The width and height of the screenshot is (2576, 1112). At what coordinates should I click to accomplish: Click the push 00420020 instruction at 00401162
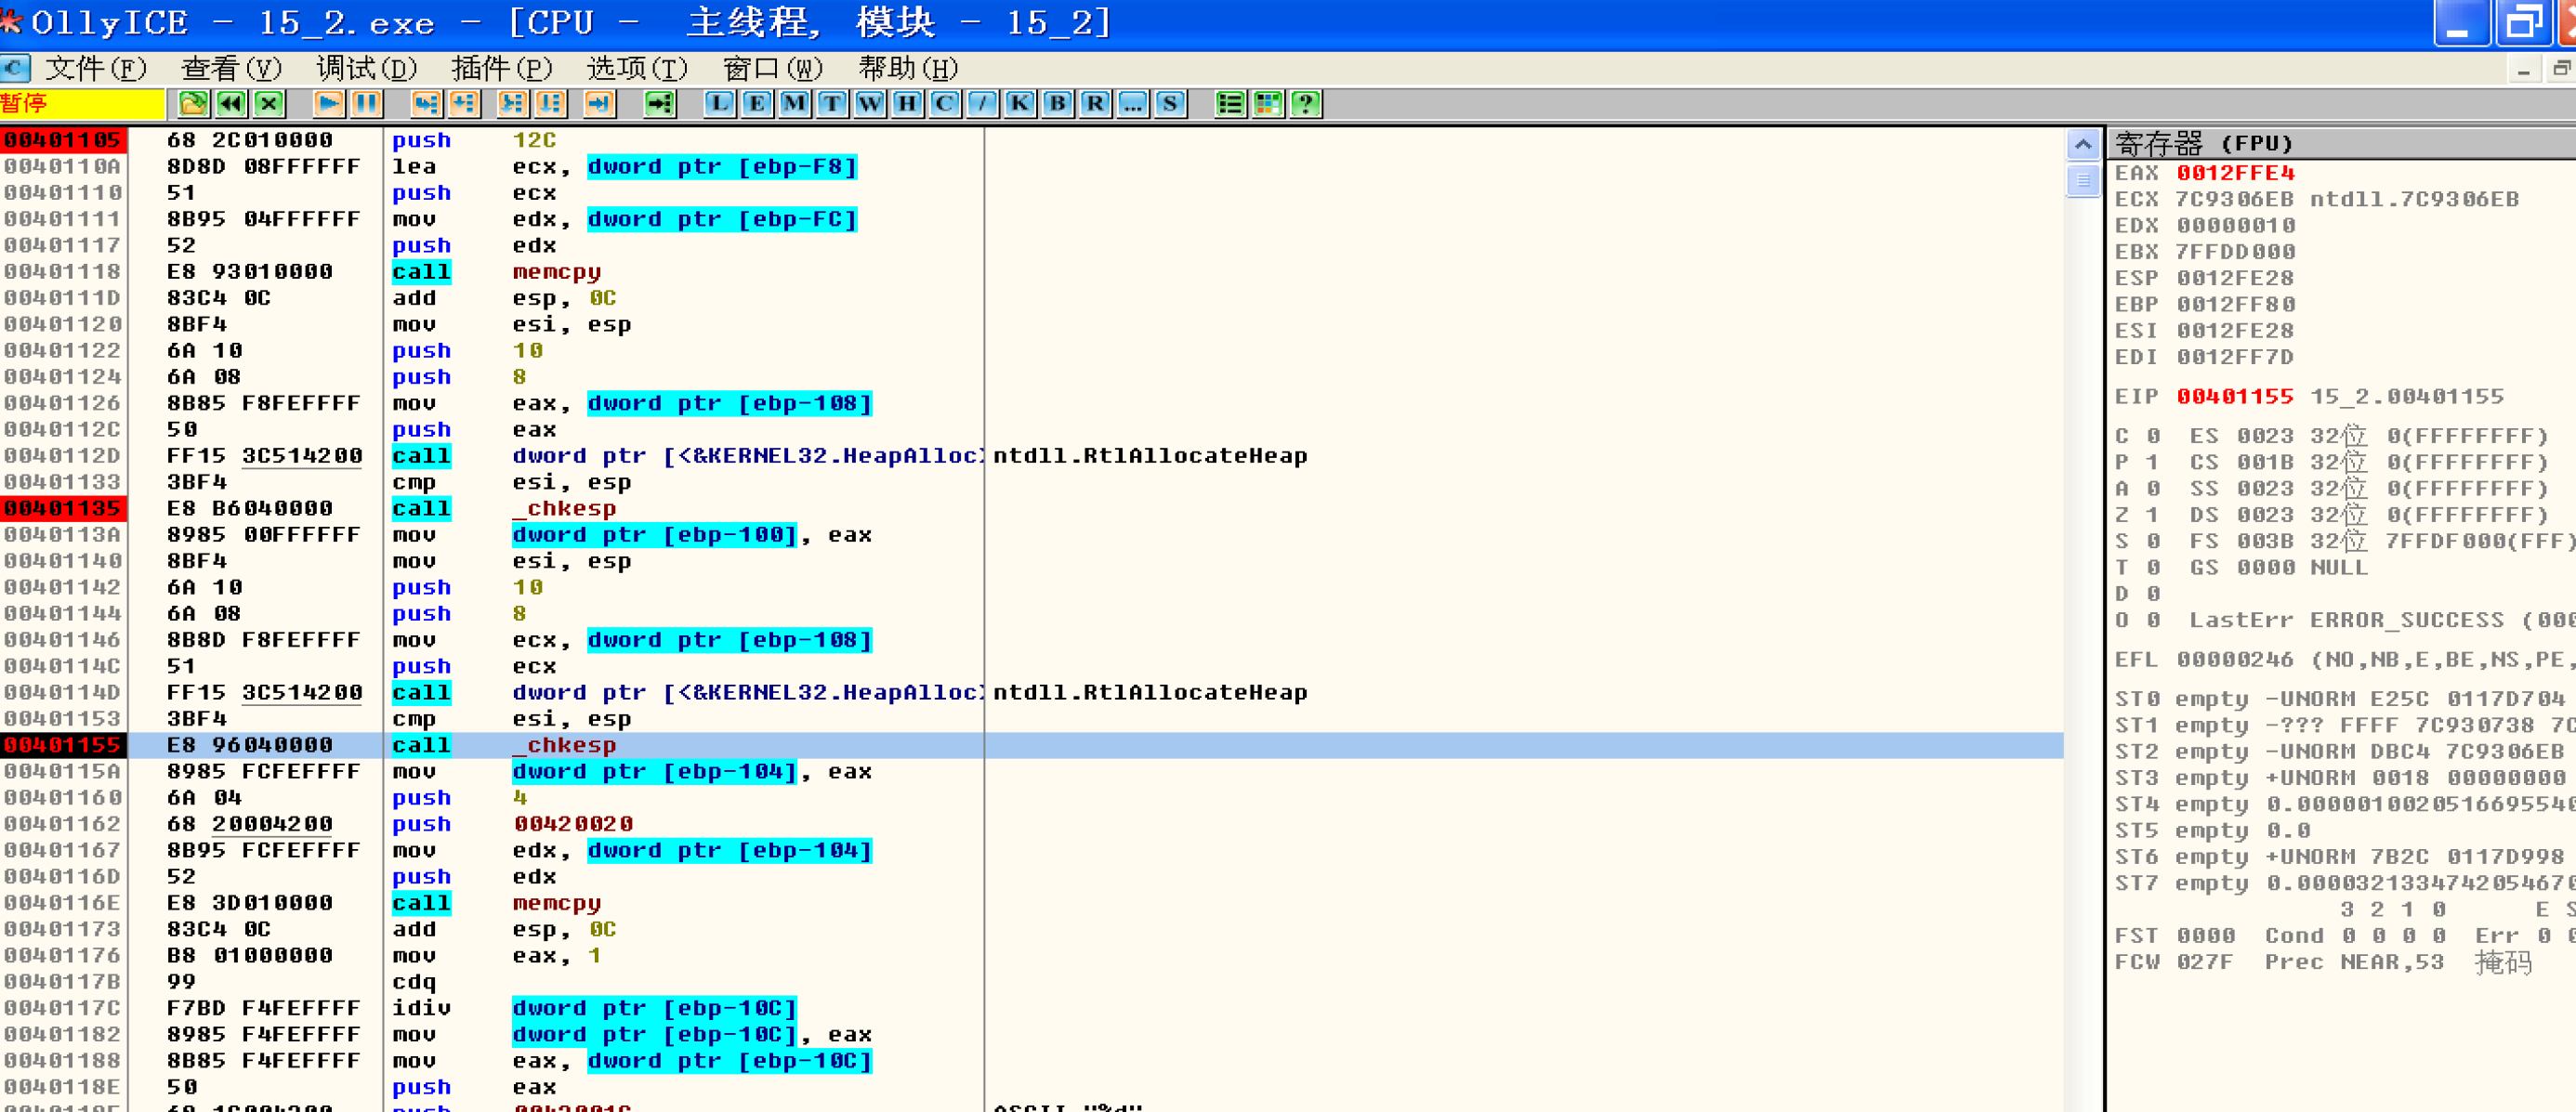pyautogui.click(x=1032, y=824)
